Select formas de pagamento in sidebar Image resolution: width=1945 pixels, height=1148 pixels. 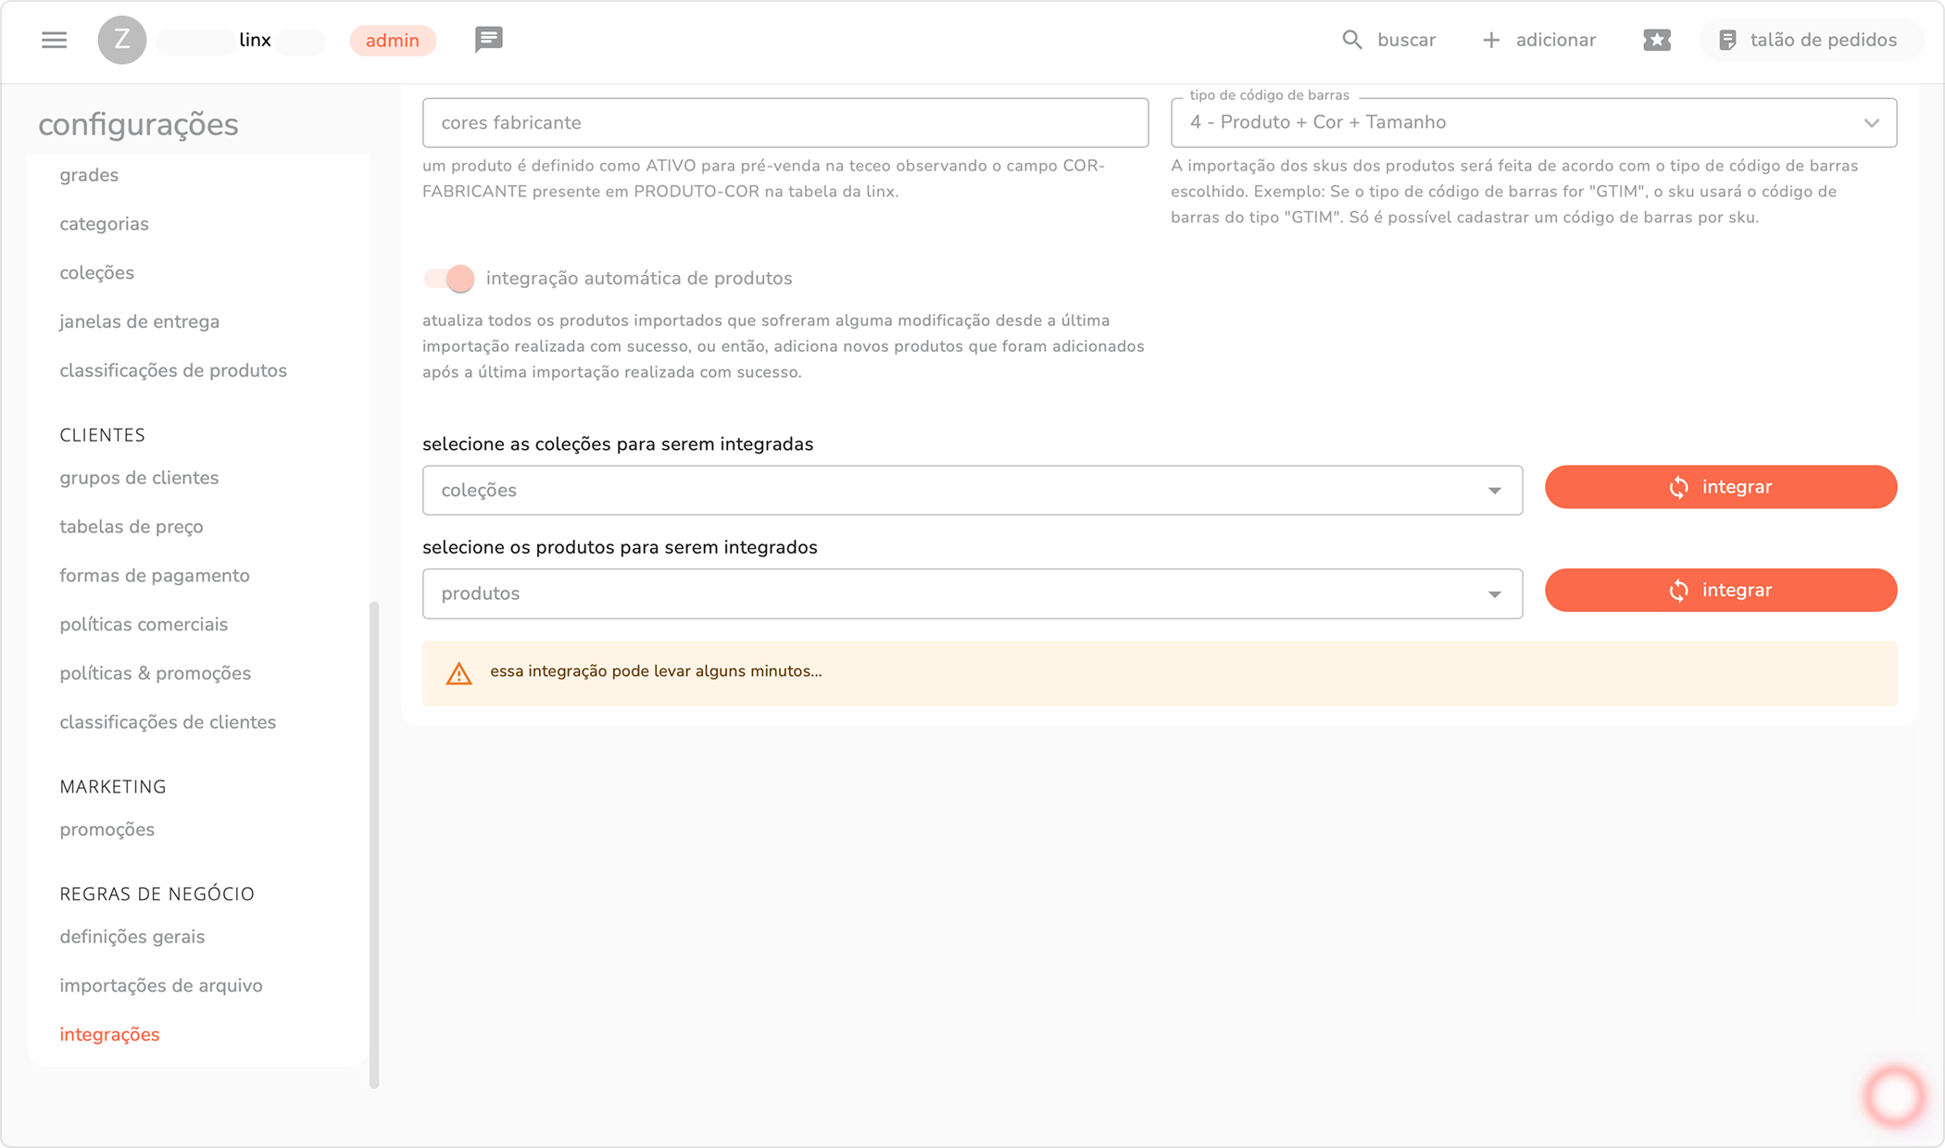155,576
